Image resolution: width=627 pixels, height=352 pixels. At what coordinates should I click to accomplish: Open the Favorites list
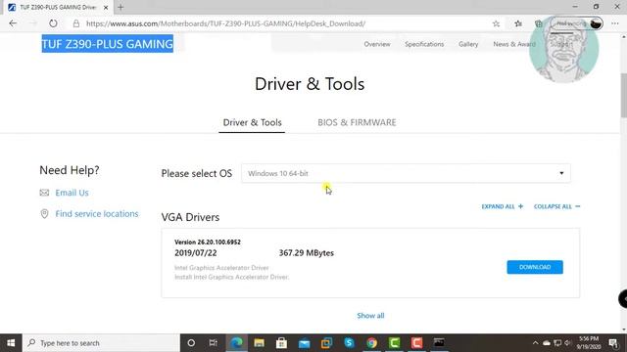[x=518, y=23]
